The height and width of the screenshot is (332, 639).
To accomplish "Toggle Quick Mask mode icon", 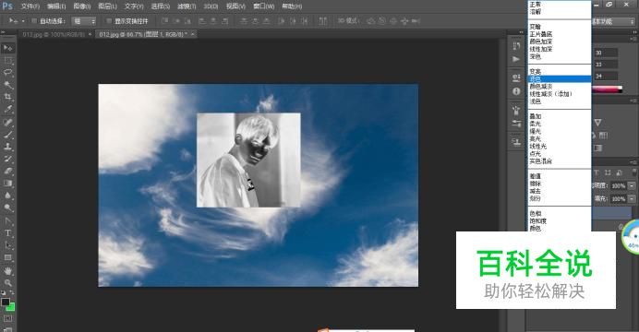I will tap(7, 318).
